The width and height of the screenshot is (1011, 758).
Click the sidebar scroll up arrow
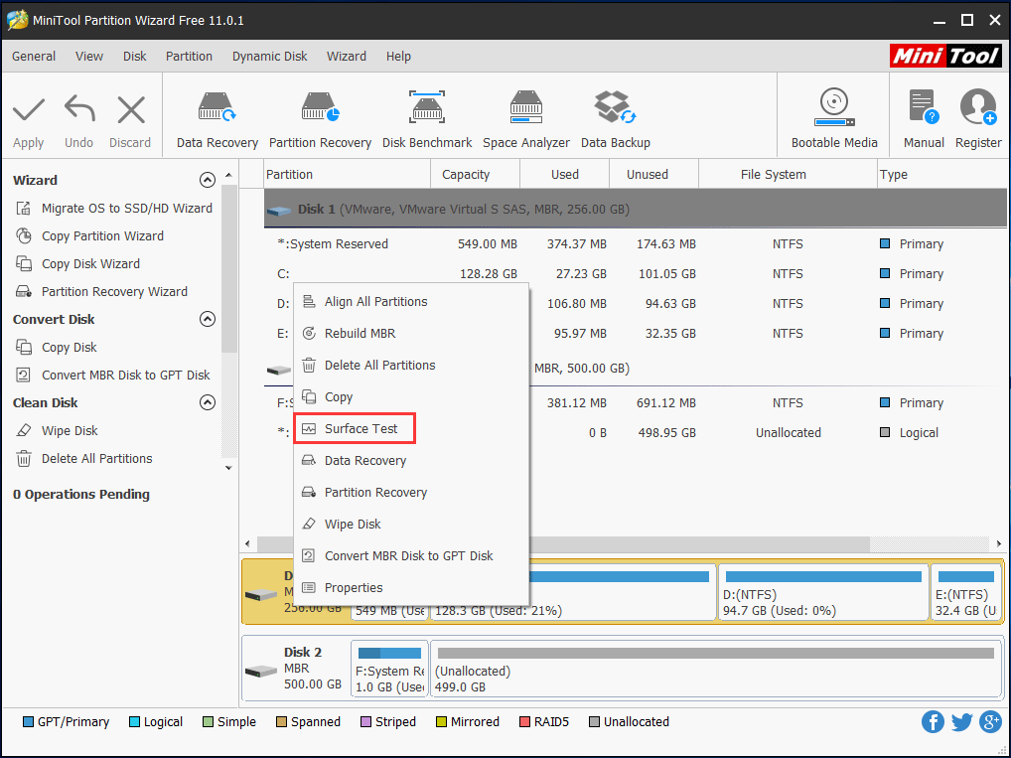(x=228, y=176)
